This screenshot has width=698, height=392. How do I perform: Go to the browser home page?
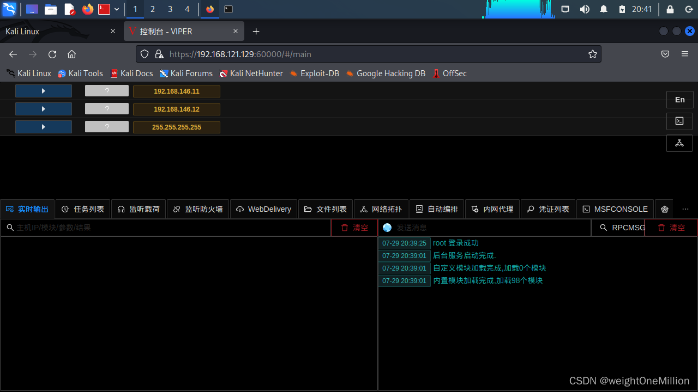click(71, 54)
